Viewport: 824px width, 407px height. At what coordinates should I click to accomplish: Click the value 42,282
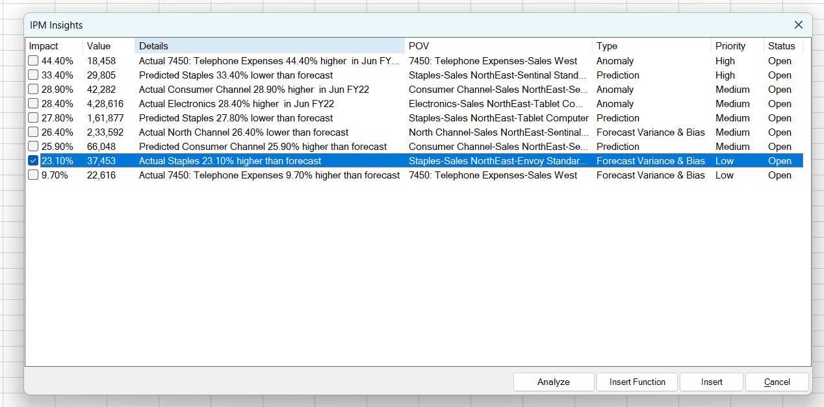[101, 89]
